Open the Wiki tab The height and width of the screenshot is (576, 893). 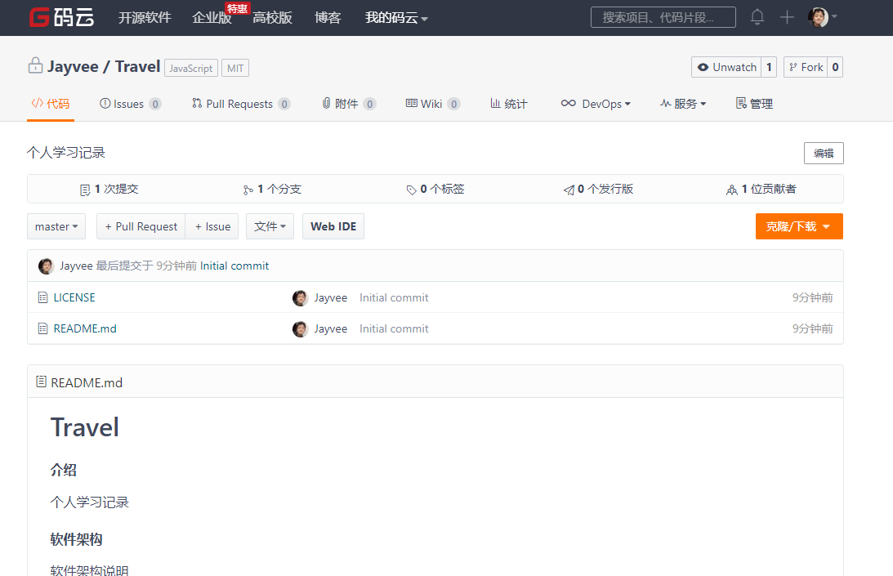point(433,104)
